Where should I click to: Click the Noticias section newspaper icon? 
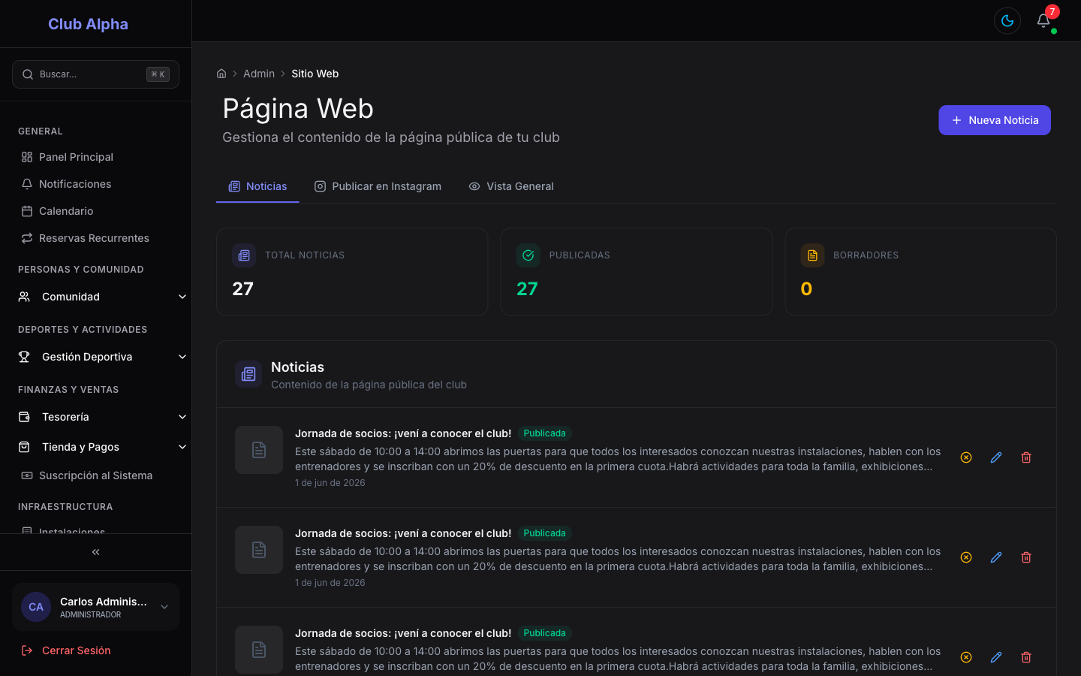click(248, 374)
